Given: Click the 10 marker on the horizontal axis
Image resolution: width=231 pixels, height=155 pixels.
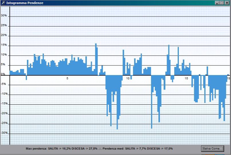Looking at the screenshot, I should click(x=128, y=79).
